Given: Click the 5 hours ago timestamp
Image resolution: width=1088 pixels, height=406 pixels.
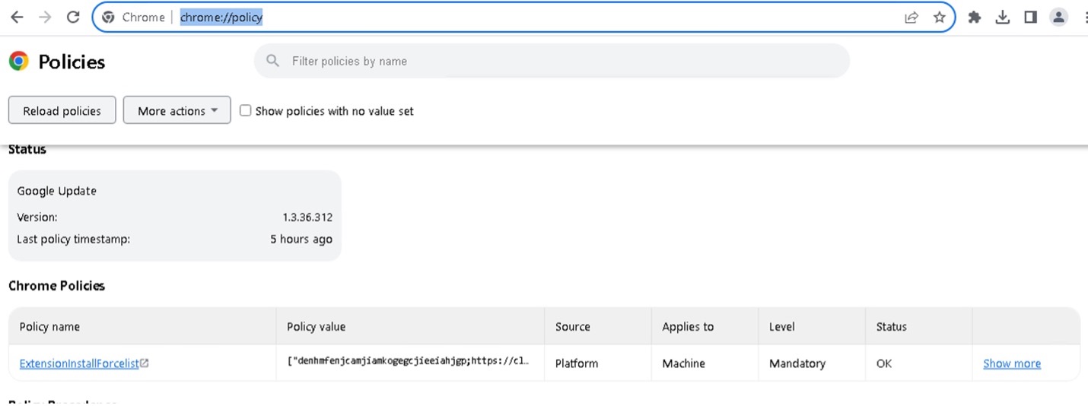Looking at the screenshot, I should [x=301, y=239].
